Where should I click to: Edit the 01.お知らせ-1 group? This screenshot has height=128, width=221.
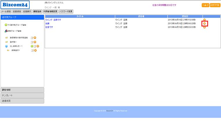click(35, 46)
